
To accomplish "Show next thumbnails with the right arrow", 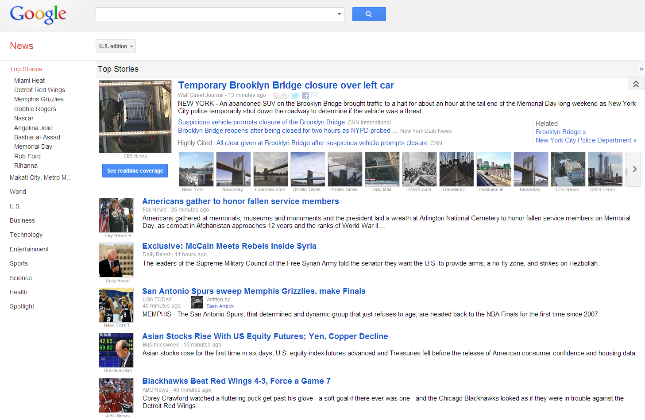I will [634, 169].
